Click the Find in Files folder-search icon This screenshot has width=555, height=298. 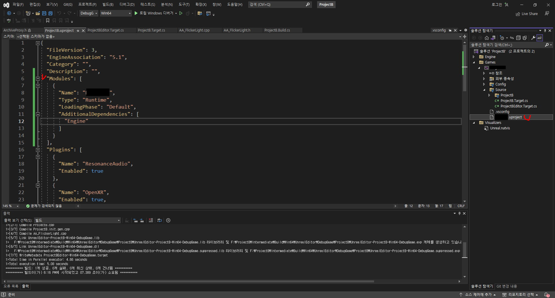click(200, 13)
